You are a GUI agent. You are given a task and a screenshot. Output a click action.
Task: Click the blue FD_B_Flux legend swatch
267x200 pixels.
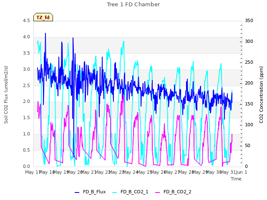(77, 192)
